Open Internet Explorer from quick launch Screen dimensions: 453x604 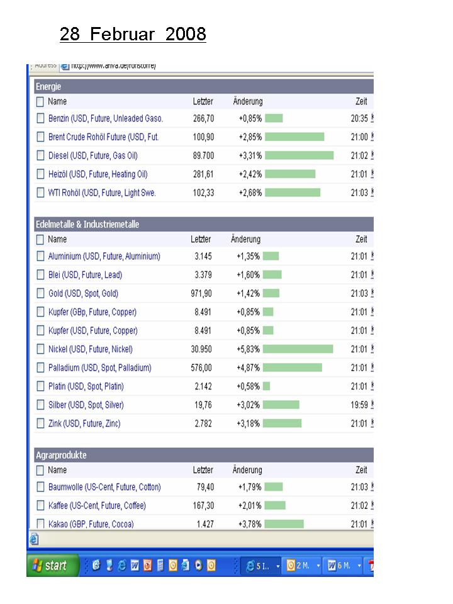pyautogui.click(x=122, y=566)
